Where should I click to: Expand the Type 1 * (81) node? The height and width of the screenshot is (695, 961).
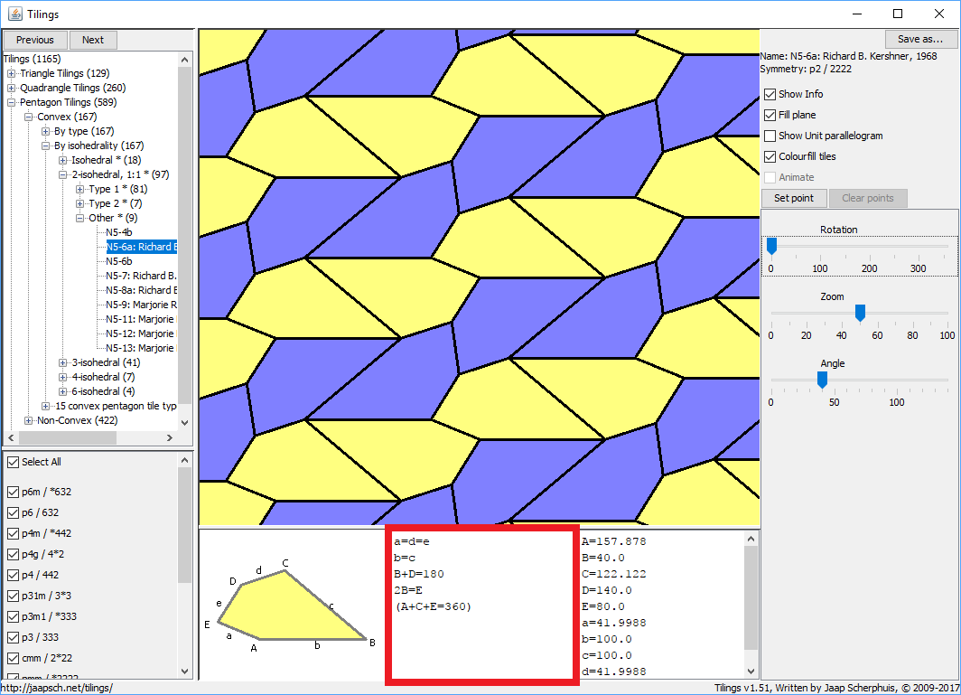click(x=79, y=189)
